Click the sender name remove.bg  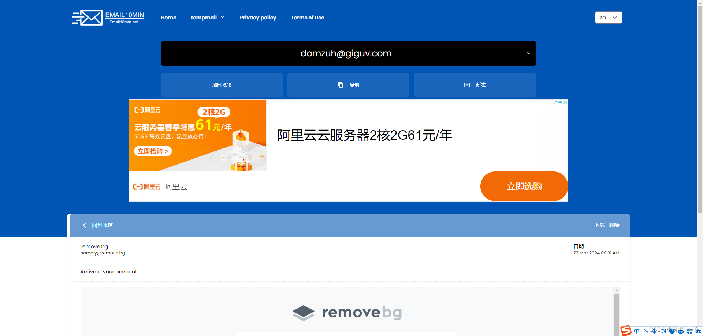(94, 246)
